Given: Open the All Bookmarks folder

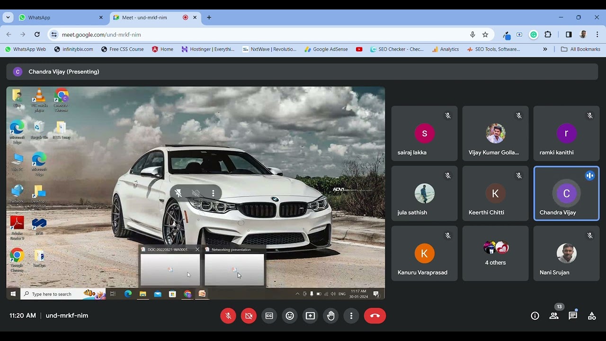Looking at the screenshot, I should click(580, 49).
